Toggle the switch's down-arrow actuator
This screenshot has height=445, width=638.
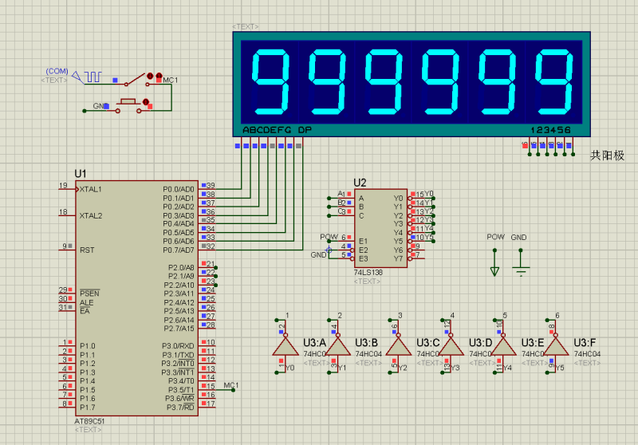click(x=150, y=76)
